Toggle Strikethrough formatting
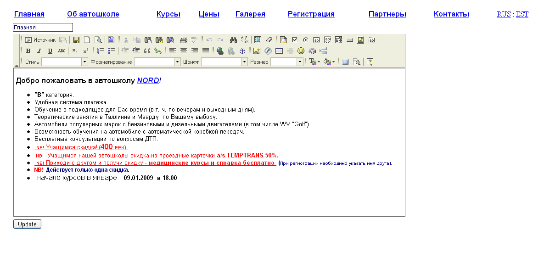 tap(62, 51)
